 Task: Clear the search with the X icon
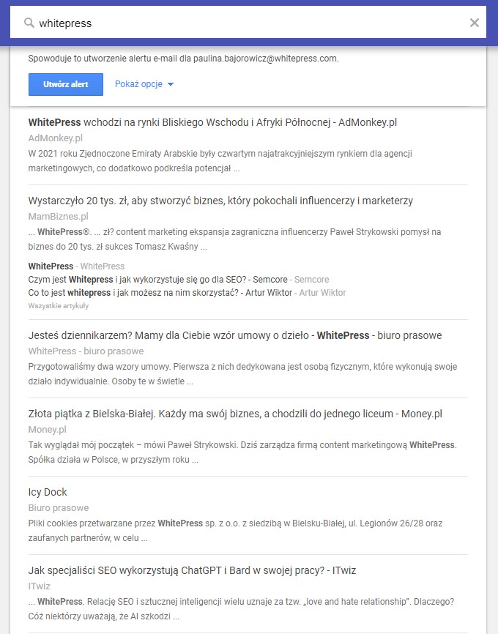click(474, 23)
